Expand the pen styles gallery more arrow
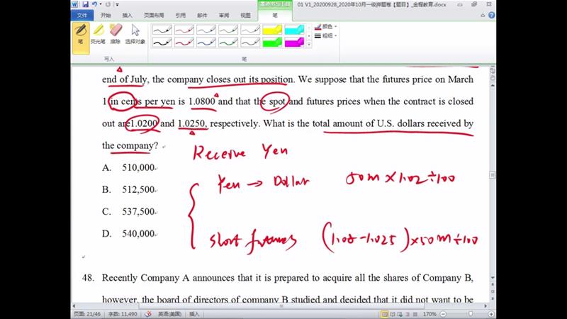The width and height of the screenshot is (567, 319). [x=309, y=45]
